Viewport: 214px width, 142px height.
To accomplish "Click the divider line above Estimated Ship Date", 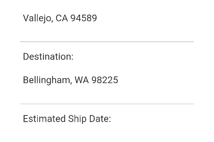I will pos(107,104).
